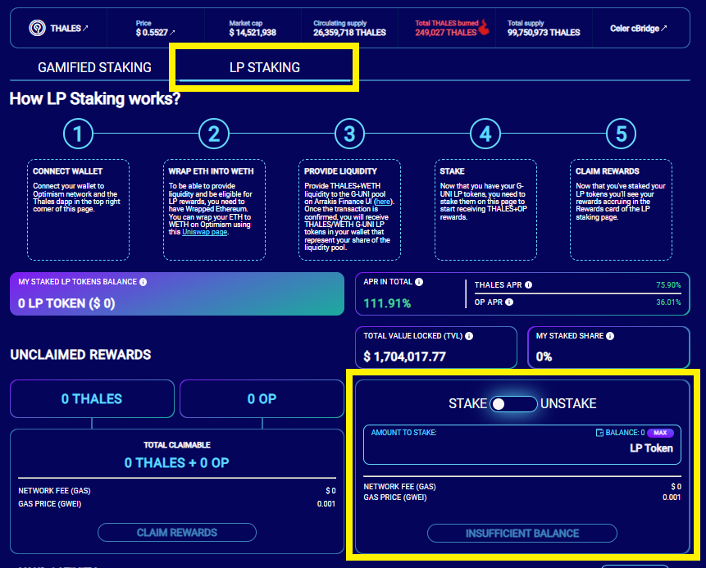Switch to the Gamified Staking tab
This screenshot has width=706, height=568.
[94, 67]
